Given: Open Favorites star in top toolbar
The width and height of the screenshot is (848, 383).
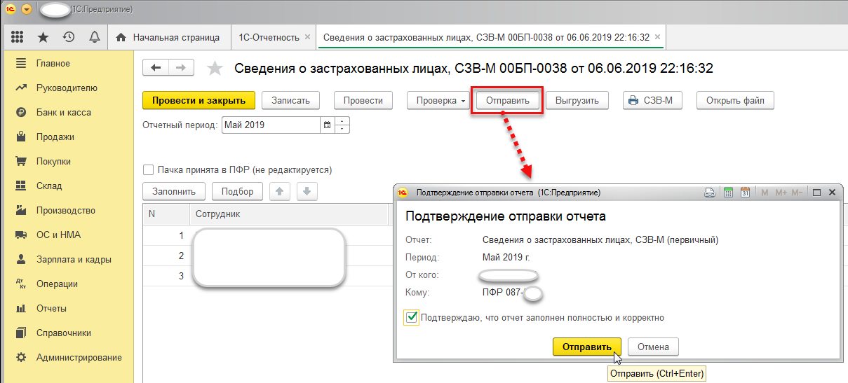Looking at the screenshot, I should [x=43, y=37].
